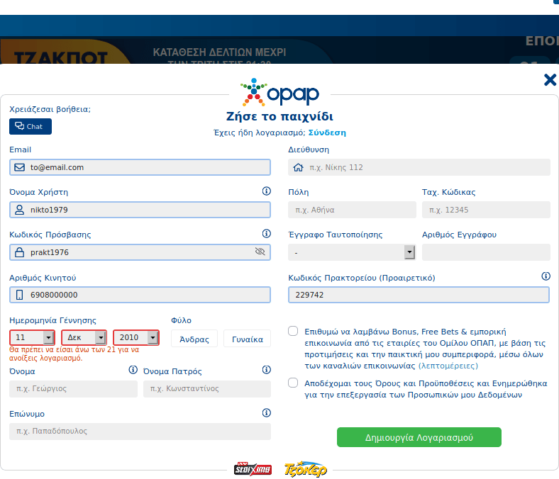Screen dimensions: 559x479
Task: Click the envelope icon in Email field
Action: [20, 167]
